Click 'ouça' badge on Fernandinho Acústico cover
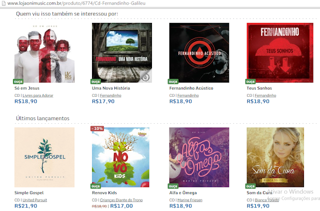The width and height of the screenshot is (320, 211). (173, 82)
